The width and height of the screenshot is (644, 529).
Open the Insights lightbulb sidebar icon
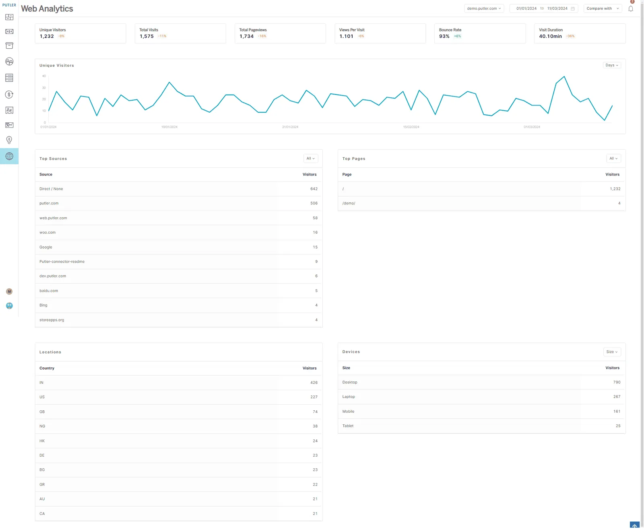point(9,140)
